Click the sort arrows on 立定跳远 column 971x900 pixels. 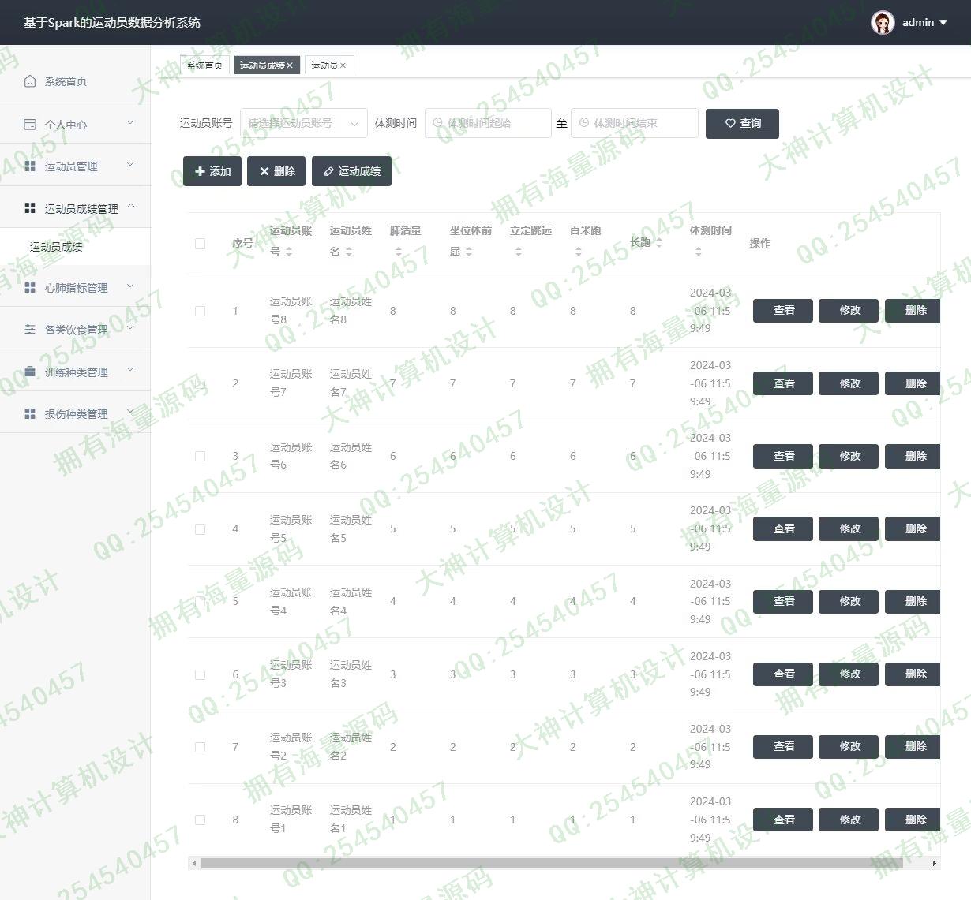tap(519, 252)
